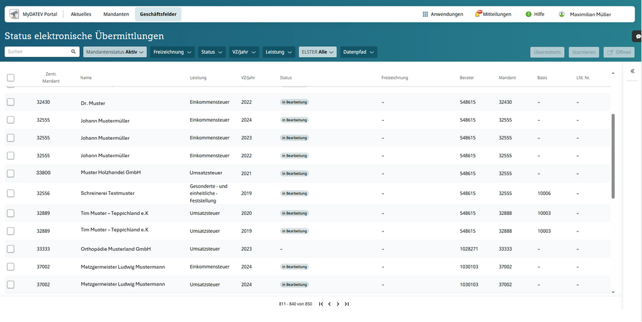Open the Anwendungen apps grid
This screenshot has height=322, width=642.
point(425,14)
